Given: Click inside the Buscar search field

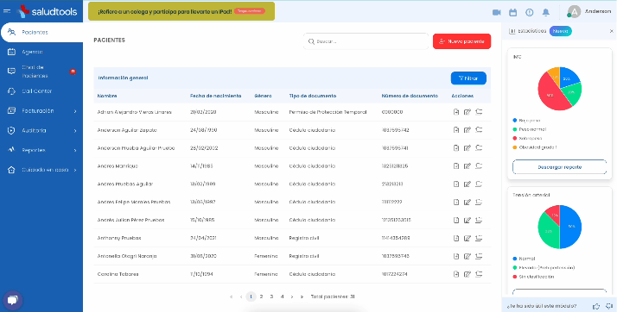Looking at the screenshot, I should click(366, 41).
